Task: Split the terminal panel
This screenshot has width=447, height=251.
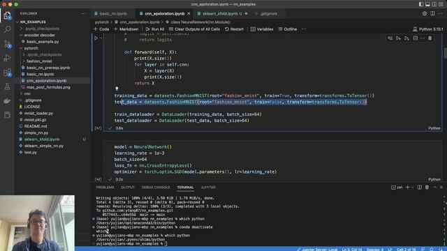Action: coord(419,188)
